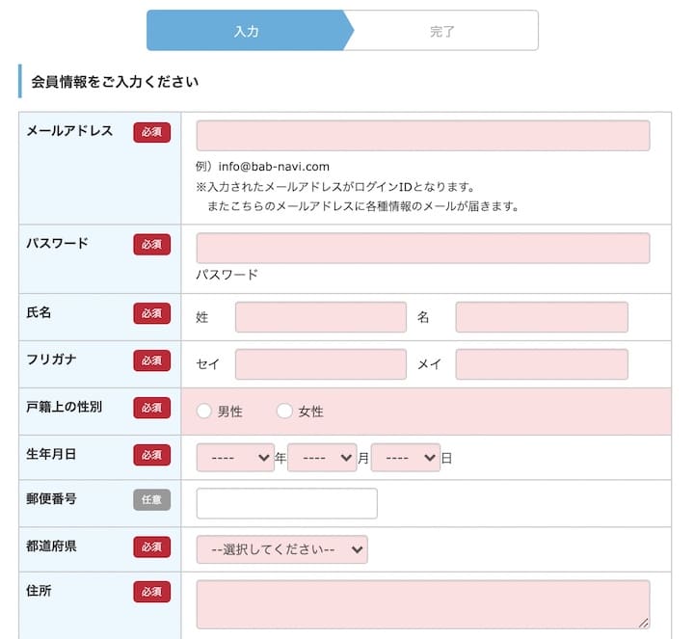Click the 必須 badge beside 戸籍上の性別
Screen dimensions: 694x639
[151, 408]
